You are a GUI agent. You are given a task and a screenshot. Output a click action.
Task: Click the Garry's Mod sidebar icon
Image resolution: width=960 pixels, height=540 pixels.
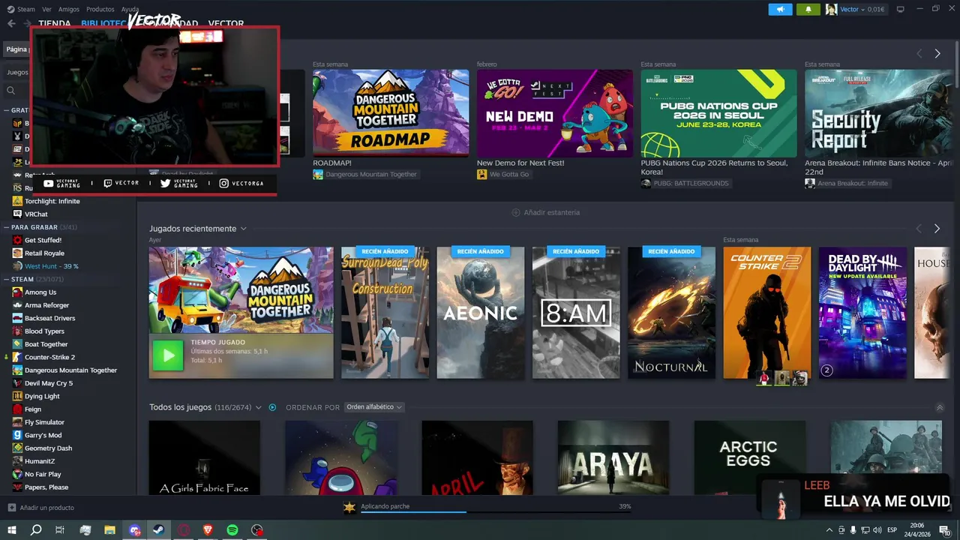(x=17, y=435)
